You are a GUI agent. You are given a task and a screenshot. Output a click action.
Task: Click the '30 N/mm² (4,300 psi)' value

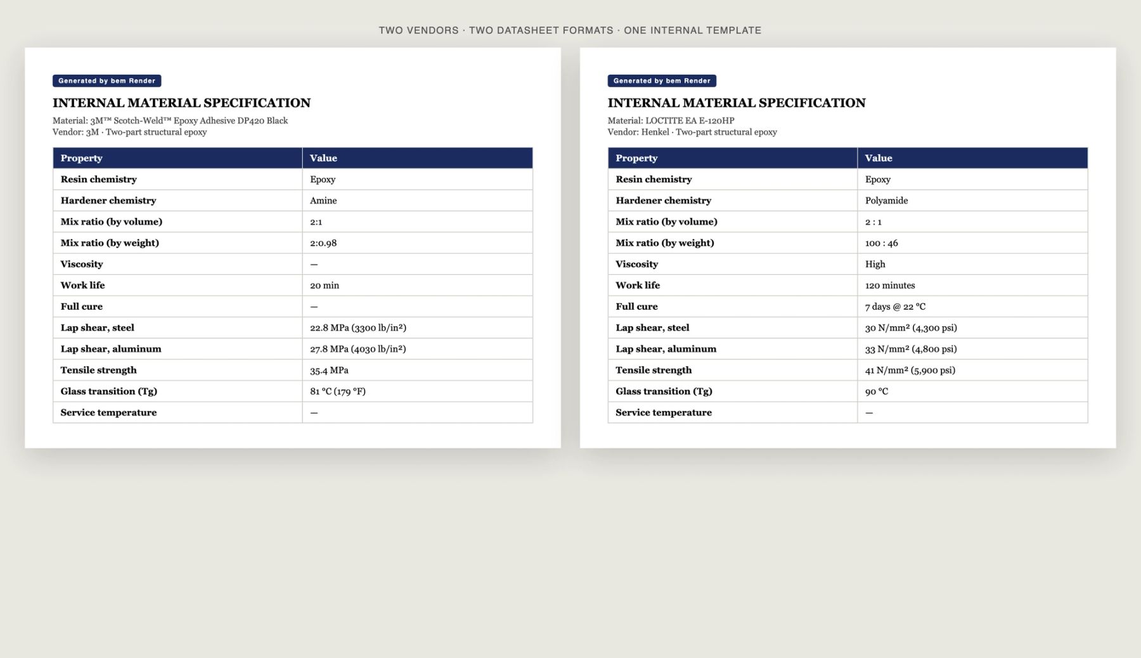click(x=911, y=327)
